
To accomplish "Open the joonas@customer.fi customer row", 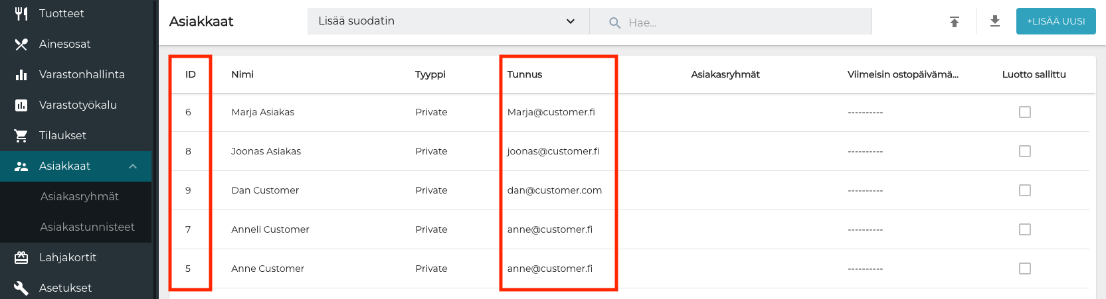I will click(553, 151).
